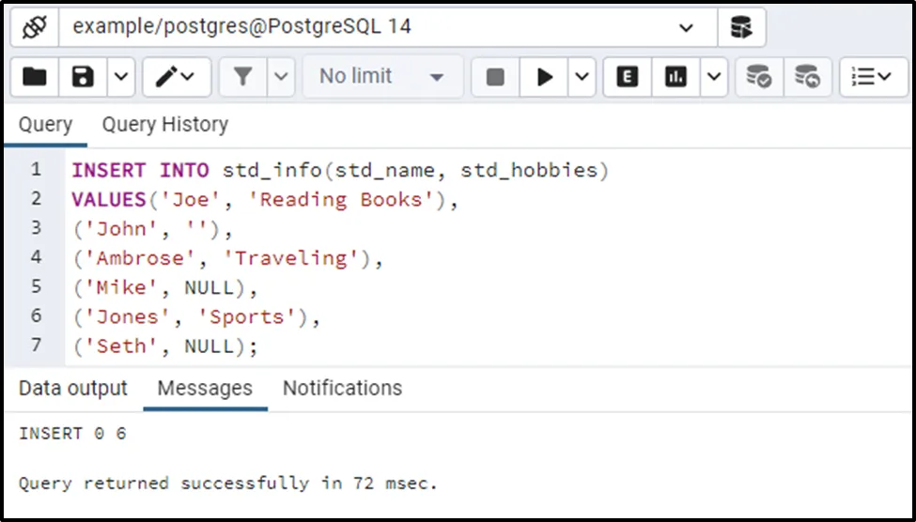This screenshot has width=916, height=522.
Task: Click the Open File folder icon
Action: [35, 77]
